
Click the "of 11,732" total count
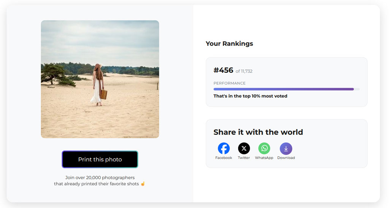pyautogui.click(x=244, y=71)
